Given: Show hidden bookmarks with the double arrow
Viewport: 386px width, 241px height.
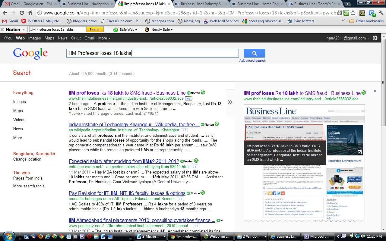Looking at the screenshot, I should pos(343,20).
